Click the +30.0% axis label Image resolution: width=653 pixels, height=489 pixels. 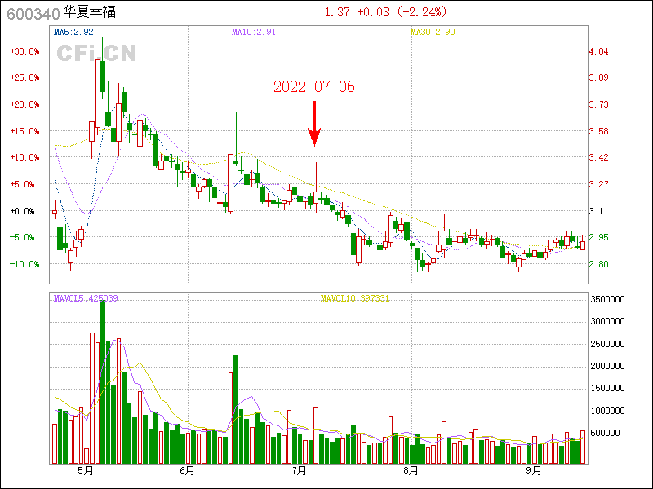(24, 51)
